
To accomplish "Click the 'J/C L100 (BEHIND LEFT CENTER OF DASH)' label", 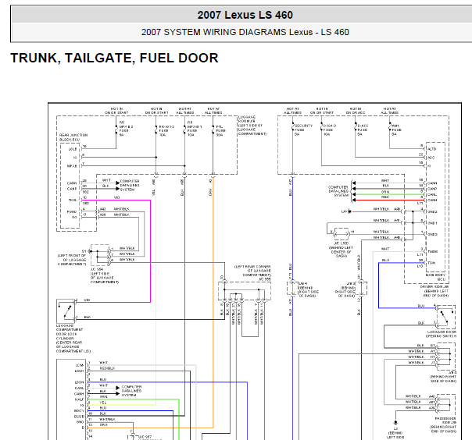I will coord(341,250).
